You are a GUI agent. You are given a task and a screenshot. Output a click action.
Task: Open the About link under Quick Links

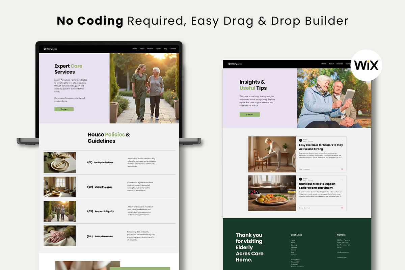(293, 243)
